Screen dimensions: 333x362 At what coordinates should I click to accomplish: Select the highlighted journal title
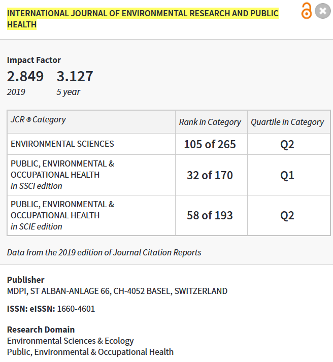point(143,19)
